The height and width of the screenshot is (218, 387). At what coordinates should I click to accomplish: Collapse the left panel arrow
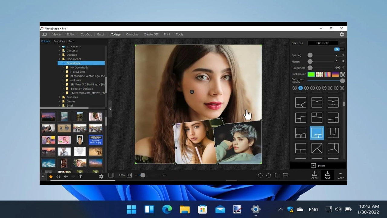point(110,109)
